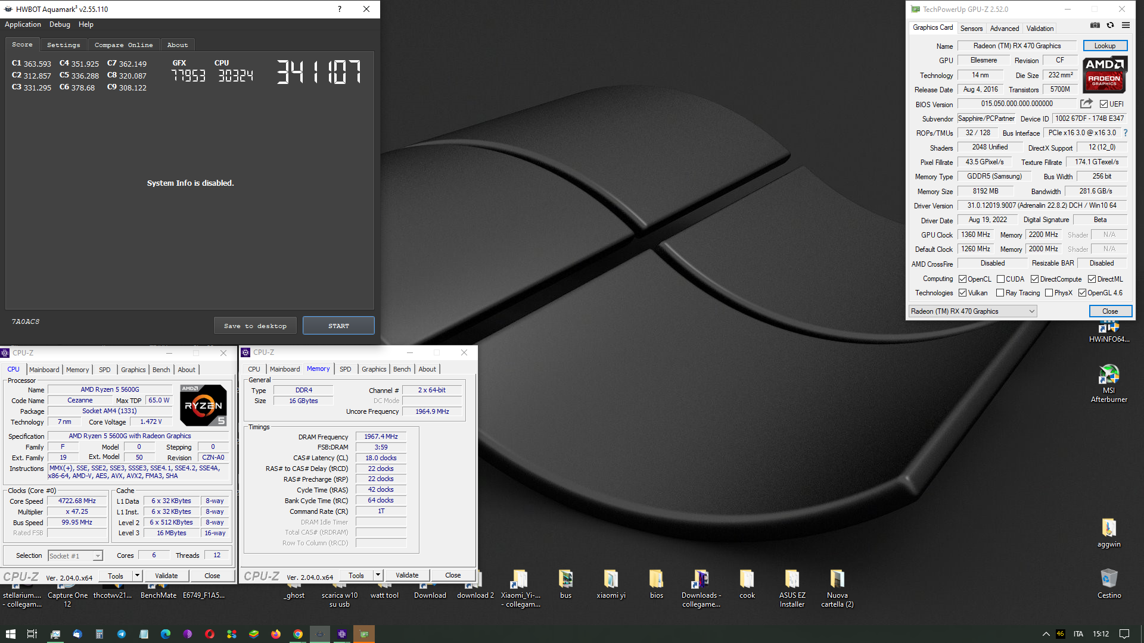Toggle the Ray Tracing checkbox
The height and width of the screenshot is (643, 1144).
[1000, 293]
